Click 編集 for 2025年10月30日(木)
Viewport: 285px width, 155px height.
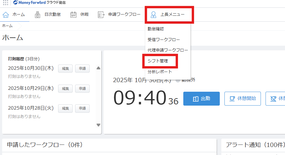(x=66, y=69)
